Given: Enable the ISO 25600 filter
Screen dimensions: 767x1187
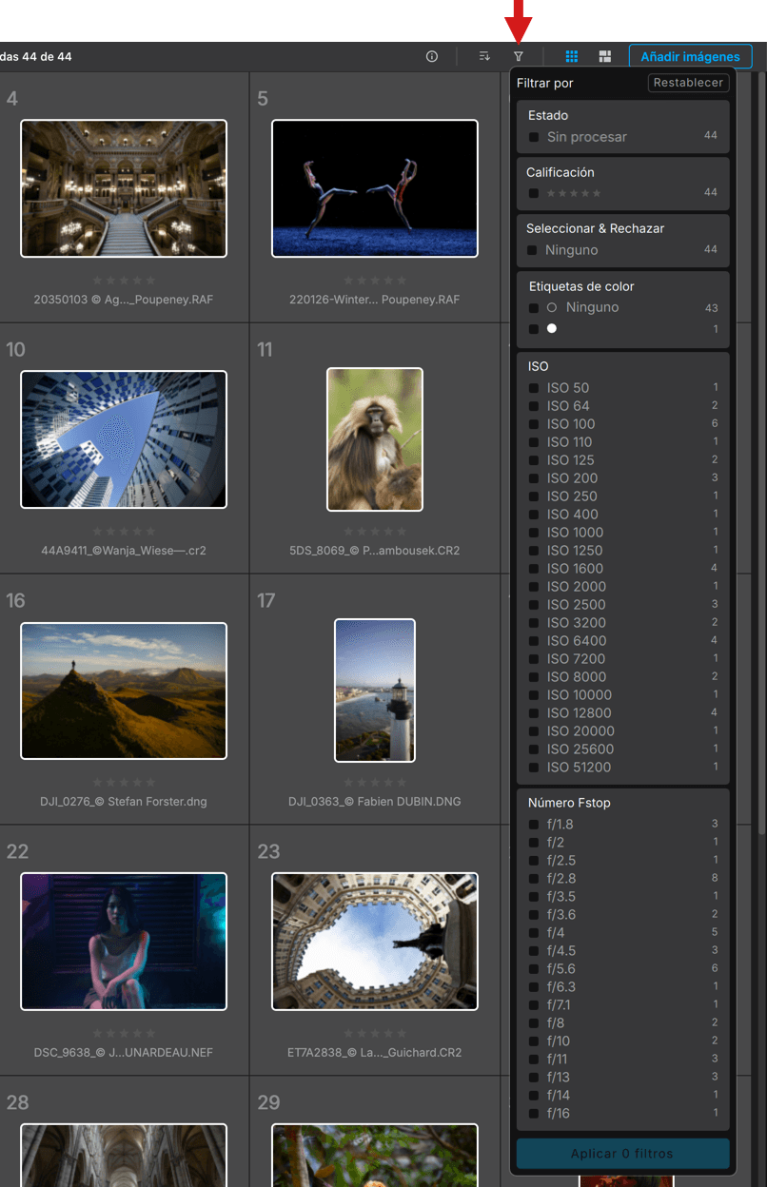Looking at the screenshot, I should pos(534,749).
